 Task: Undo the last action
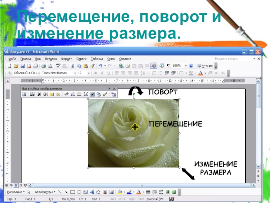coord(100,66)
